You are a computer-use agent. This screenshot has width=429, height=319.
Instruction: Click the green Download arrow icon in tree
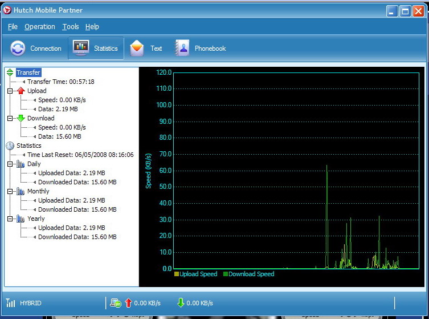coord(21,118)
